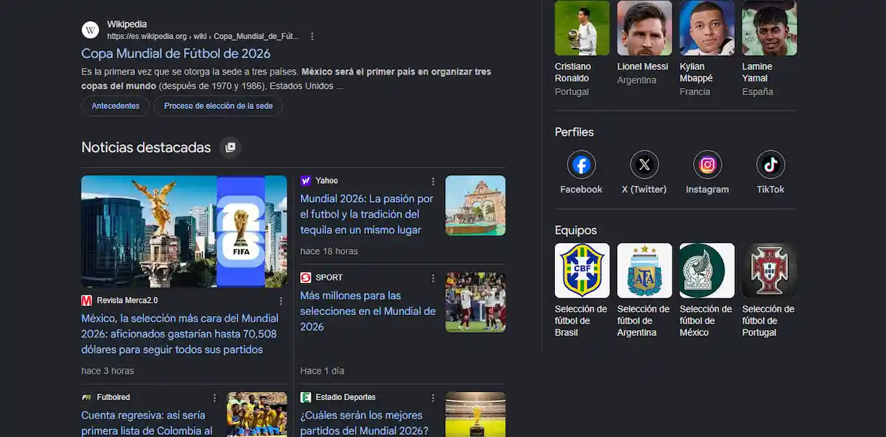Click the Wikipedia favicon icon
This screenshot has width=886, height=437.
tap(91, 30)
